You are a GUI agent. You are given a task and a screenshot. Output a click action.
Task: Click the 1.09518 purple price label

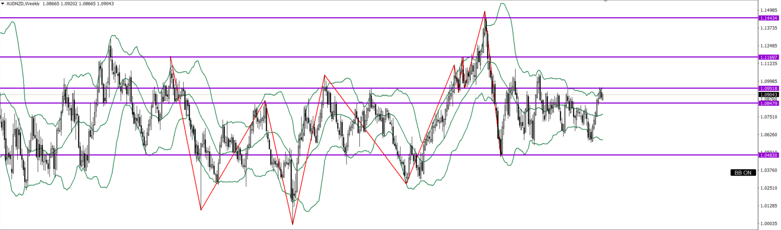click(x=769, y=88)
